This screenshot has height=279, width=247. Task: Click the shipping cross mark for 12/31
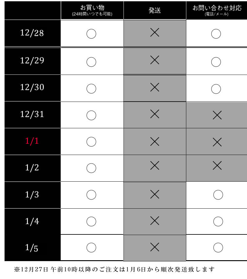click(x=155, y=114)
